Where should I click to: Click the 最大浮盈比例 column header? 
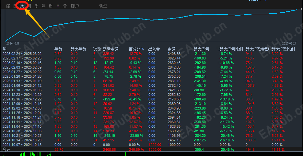[x=283, y=49]
